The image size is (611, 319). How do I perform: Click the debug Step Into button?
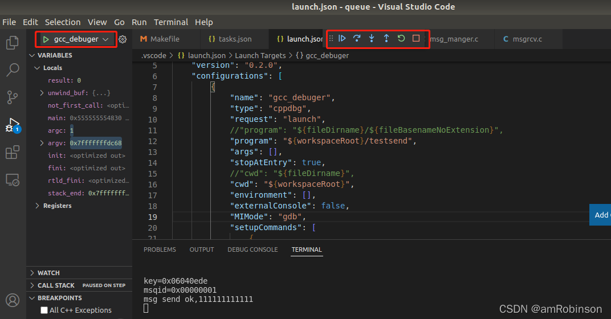click(372, 38)
